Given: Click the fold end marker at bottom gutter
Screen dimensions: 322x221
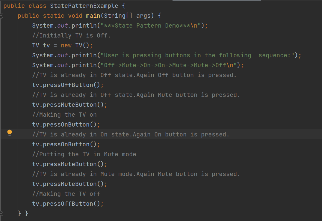Looking at the screenshot, I should pos(1,214).
